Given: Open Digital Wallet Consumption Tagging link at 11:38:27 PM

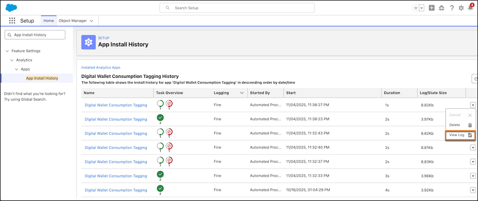Looking at the screenshot, I should coord(116,105).
